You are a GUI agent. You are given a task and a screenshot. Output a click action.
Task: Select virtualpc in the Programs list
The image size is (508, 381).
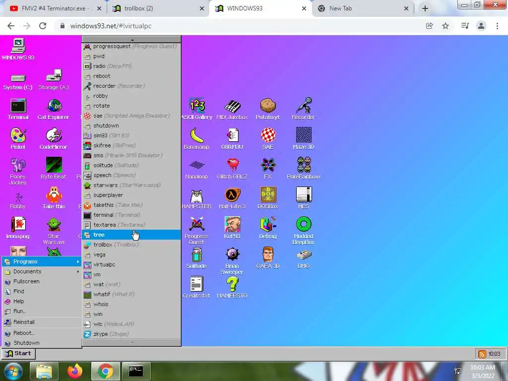click(131, 264)
